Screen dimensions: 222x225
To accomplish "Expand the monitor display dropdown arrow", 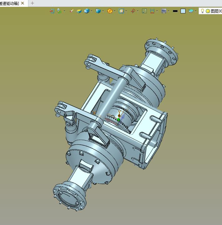I will tap(168, 11).
